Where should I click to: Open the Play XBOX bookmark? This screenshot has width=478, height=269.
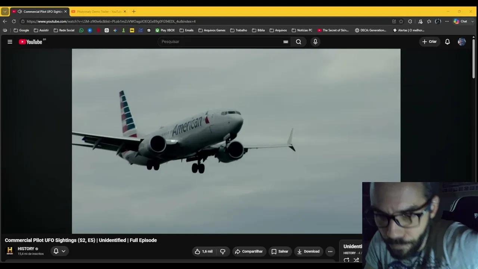pyautogui.click(x=165, y=30)
